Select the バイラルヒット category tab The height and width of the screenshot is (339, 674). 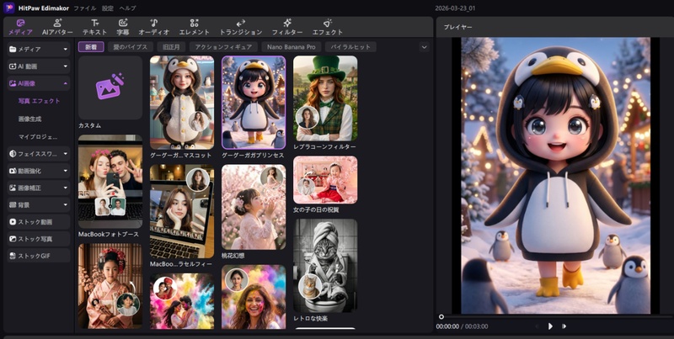[x=350, y=47]
